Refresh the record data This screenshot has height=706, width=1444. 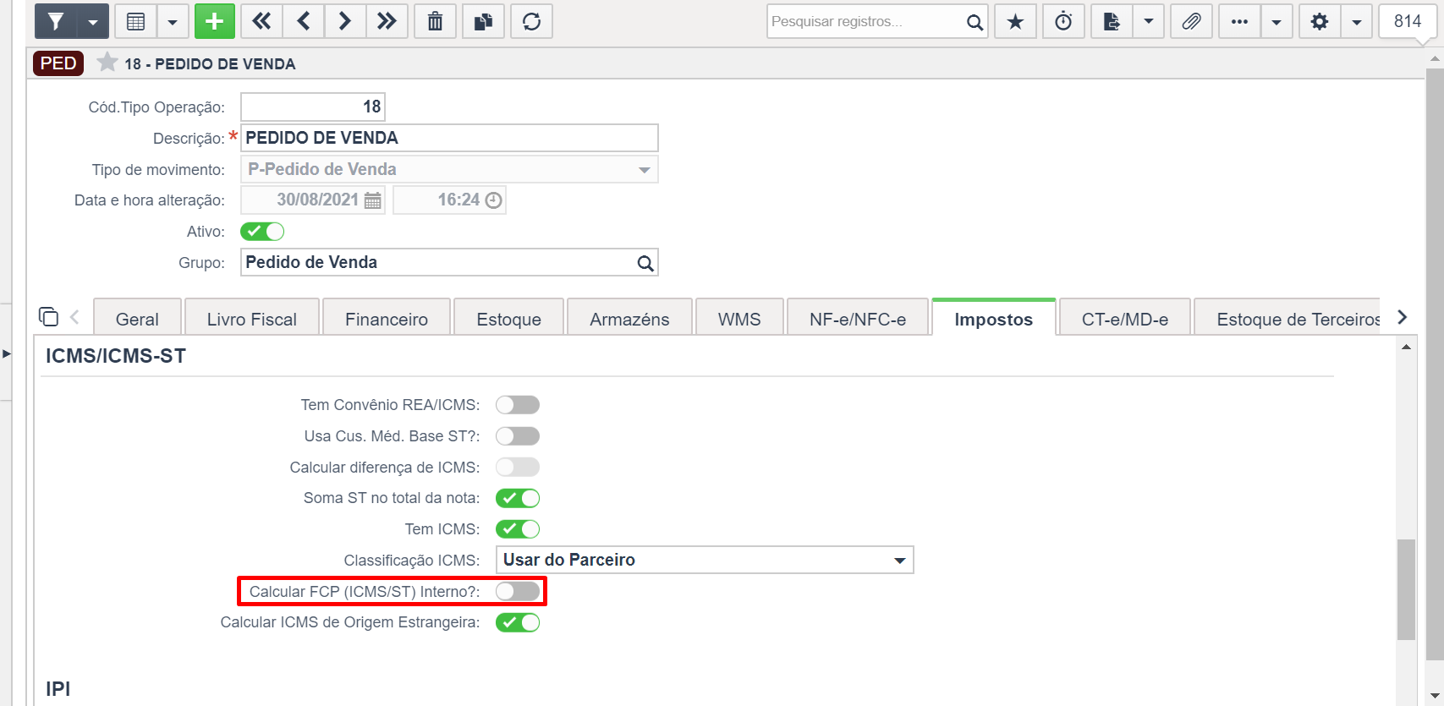[x=531, y=21]
